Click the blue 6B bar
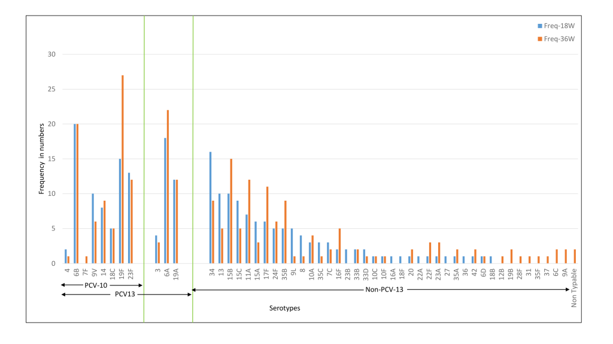Image resolution: width=613 pixels, height=344 pixels. tap(75, 194)
